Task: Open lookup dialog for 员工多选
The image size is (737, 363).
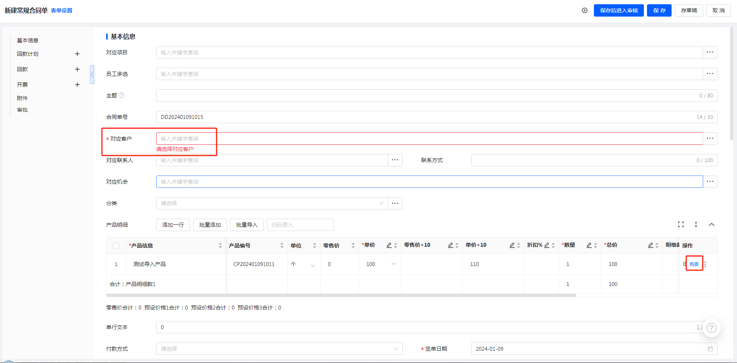Action: (710, 74)
